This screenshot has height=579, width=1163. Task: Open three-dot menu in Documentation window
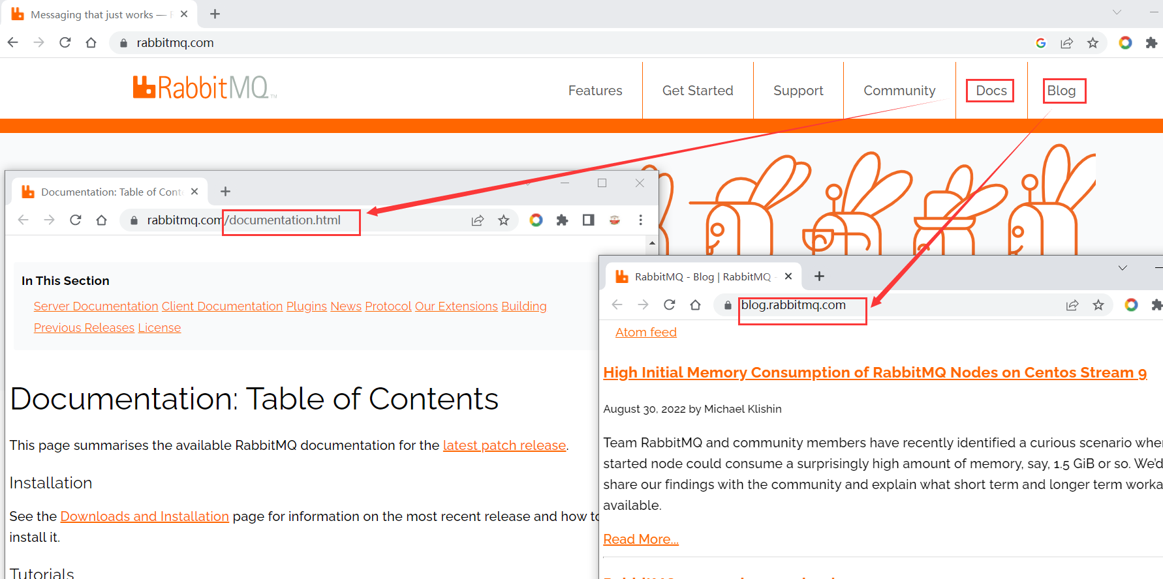tap(640, 220)
